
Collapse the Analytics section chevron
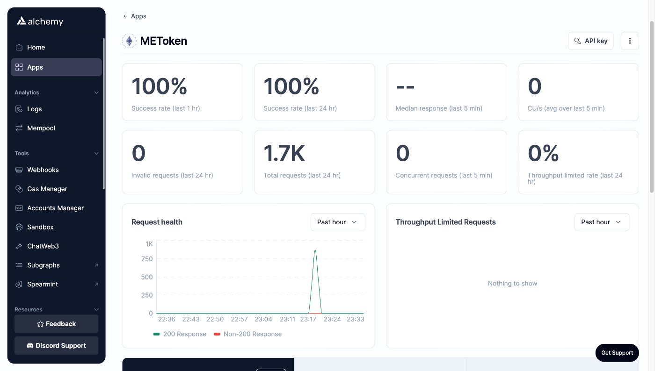[x=96, y=93]
